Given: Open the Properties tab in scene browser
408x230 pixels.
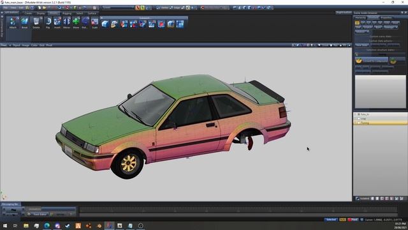Looking at the screenshot, I should (386, 18).
